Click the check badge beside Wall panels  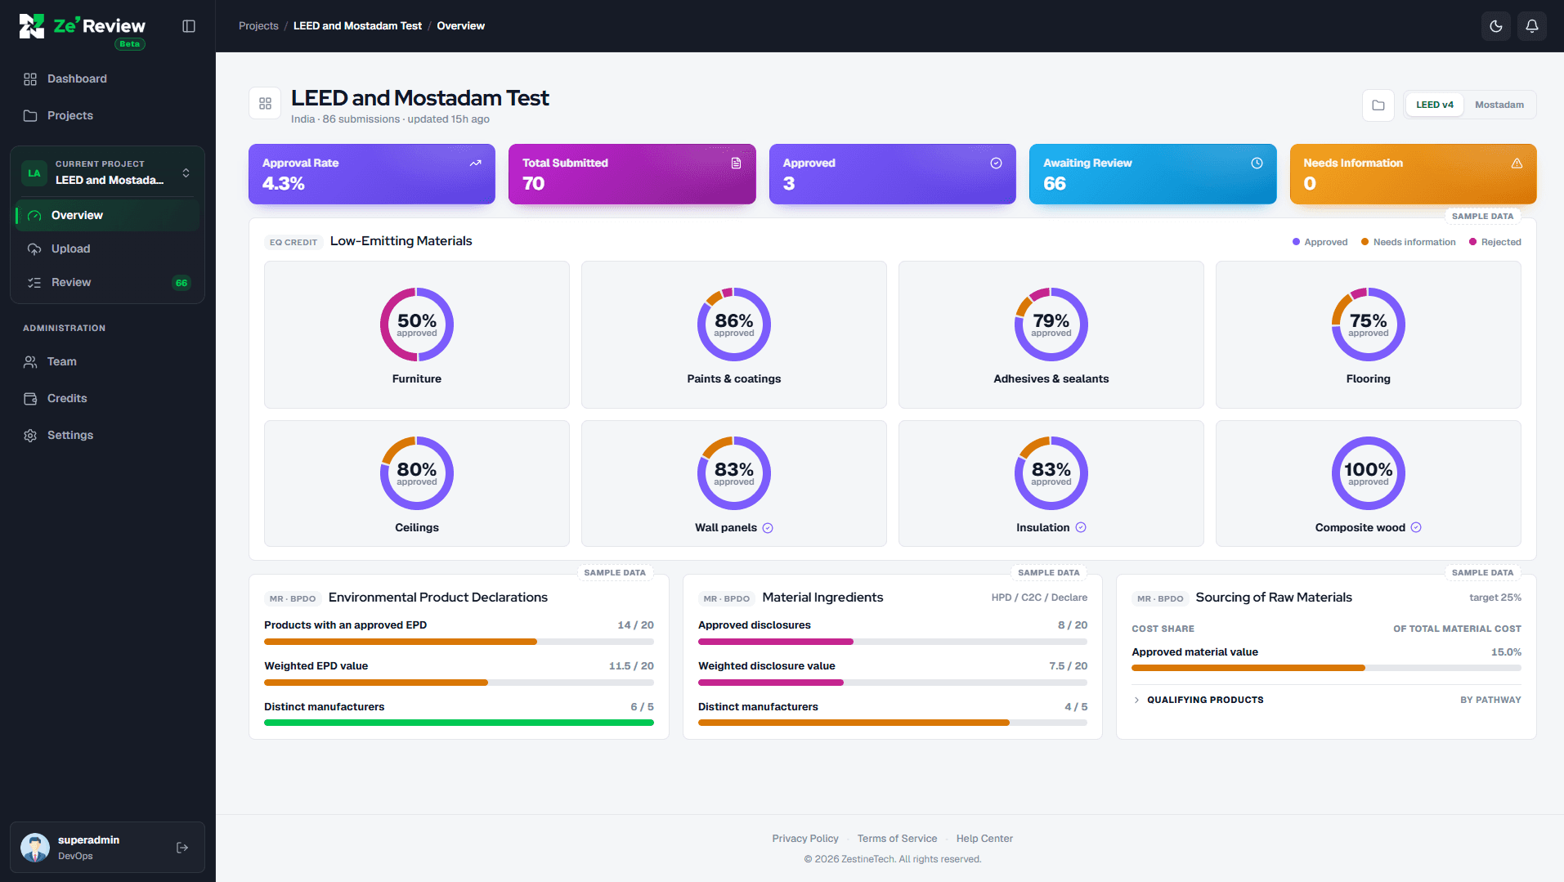768,528
